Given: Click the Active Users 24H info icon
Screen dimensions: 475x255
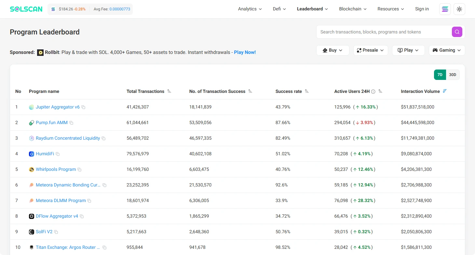Looking at the screenshot, I should (x=374, y=91).
